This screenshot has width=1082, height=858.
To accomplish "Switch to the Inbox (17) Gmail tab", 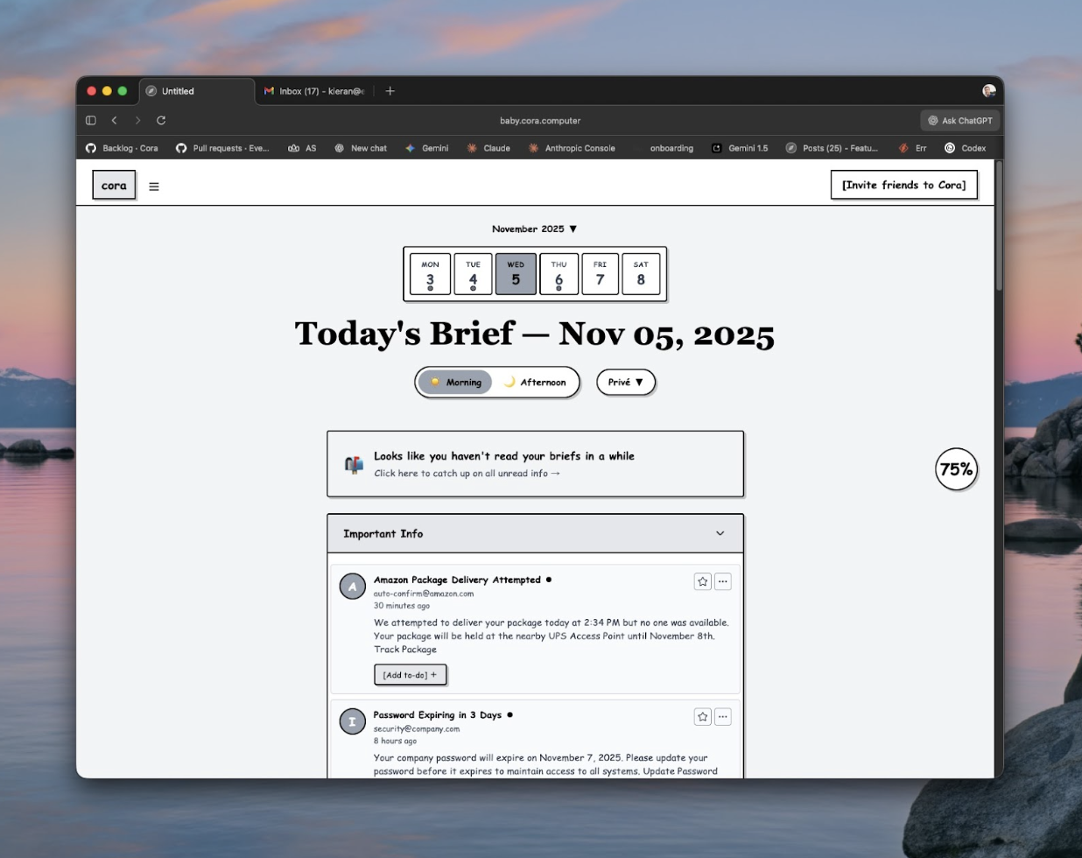I will pyautogui.click(x=315, y=91).
